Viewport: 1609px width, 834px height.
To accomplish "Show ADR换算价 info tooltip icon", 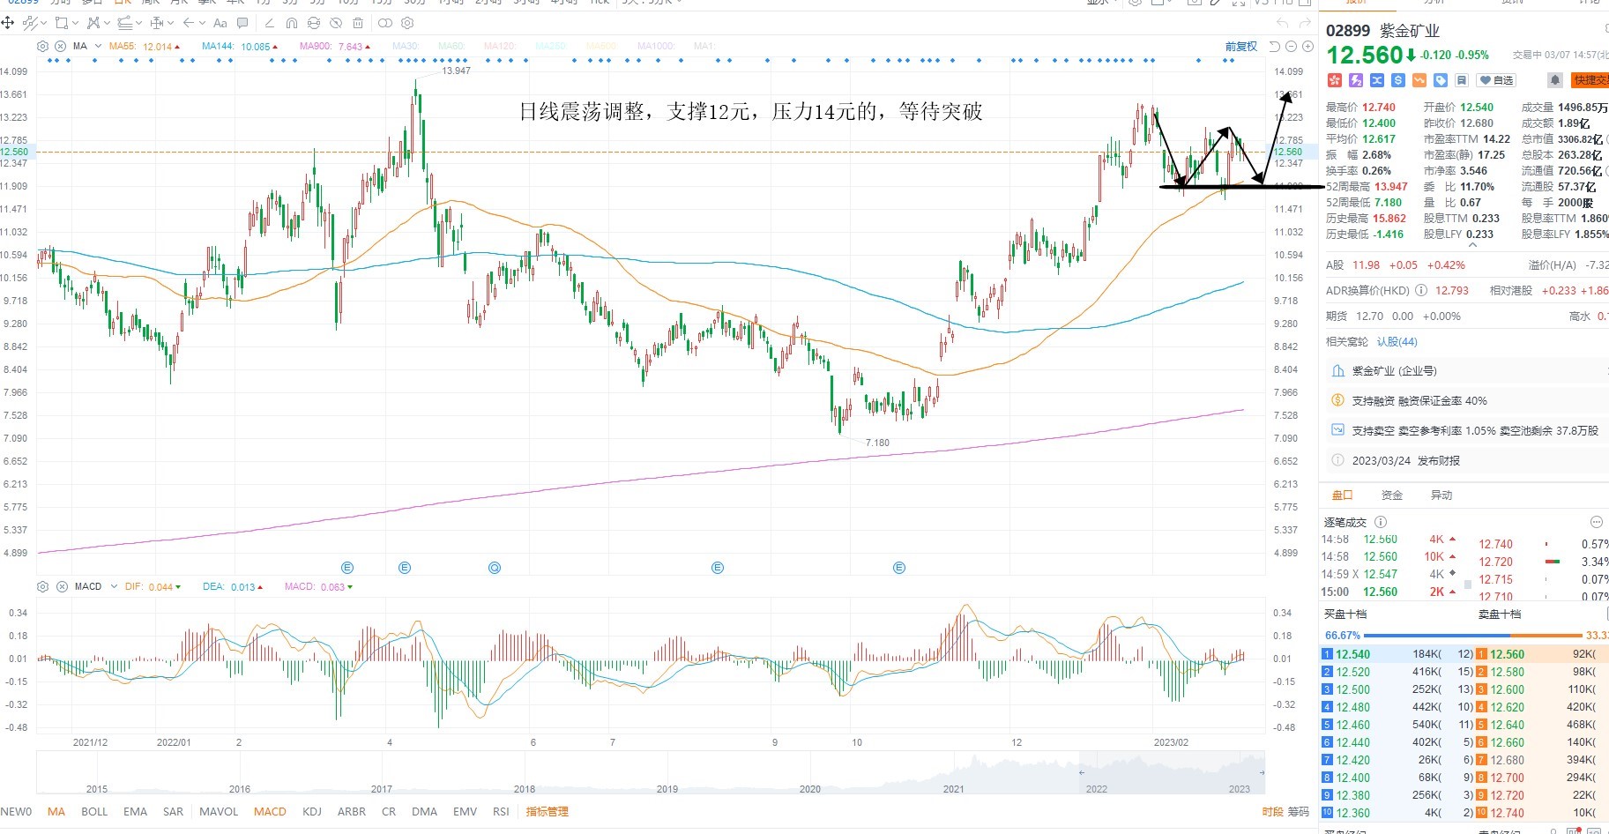I will (1420, 290).
